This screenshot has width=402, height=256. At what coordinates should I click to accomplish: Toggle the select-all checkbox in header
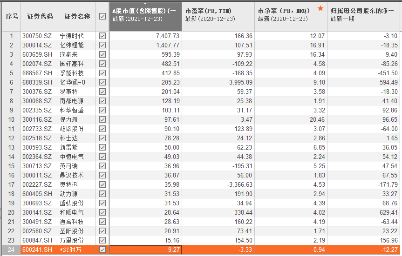pyautogui.click(x=102, y=16)
